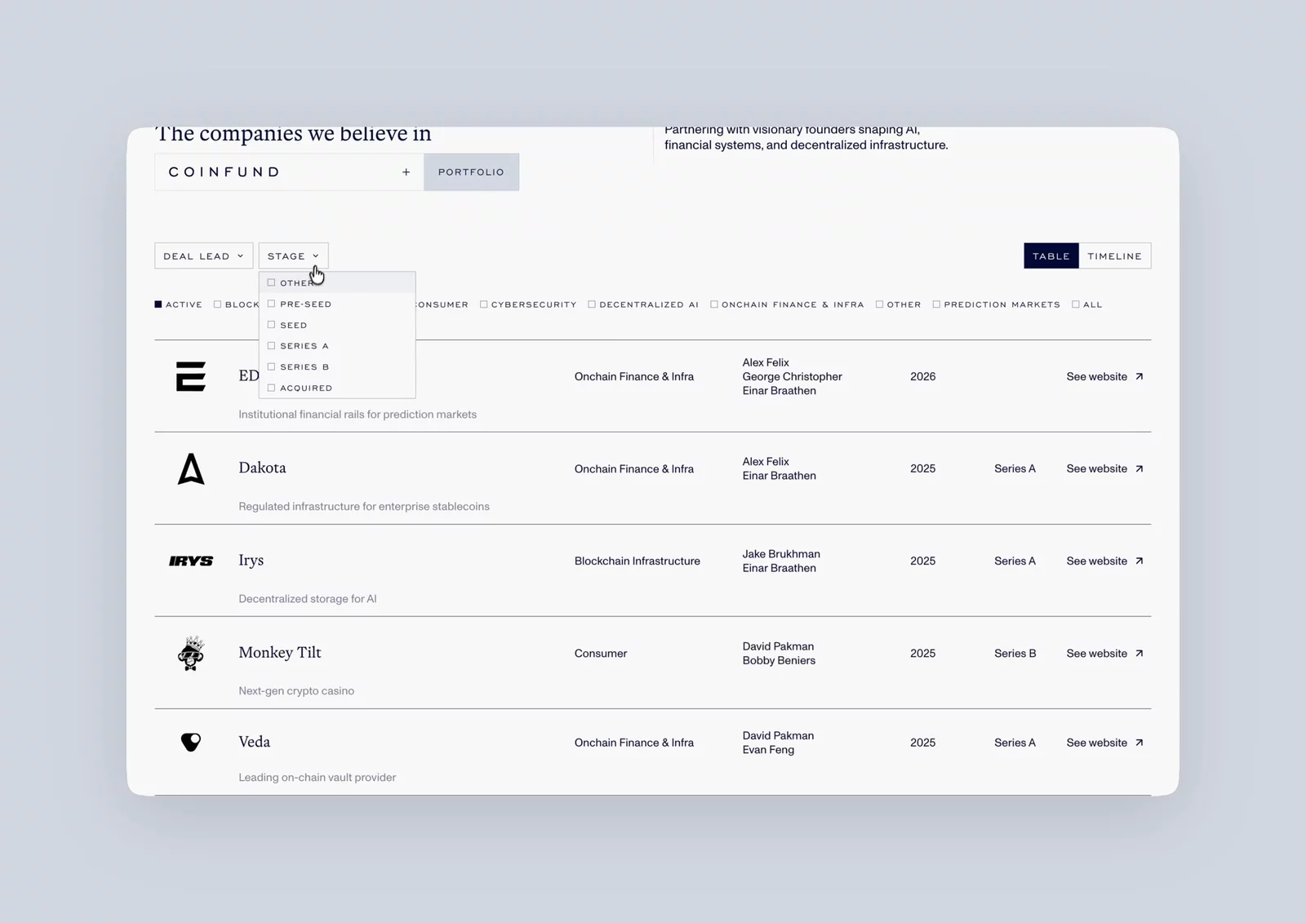The height and width of the screenshot is (923, 1306).
Task: Toggle the Decentralized AI filter checkbox
Action: 592,304
